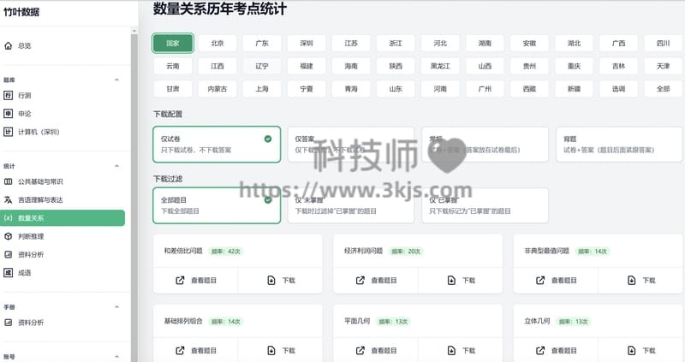The image size is (685, 362).
Task: Select the 北京 region tab
Action: point(217,44)
